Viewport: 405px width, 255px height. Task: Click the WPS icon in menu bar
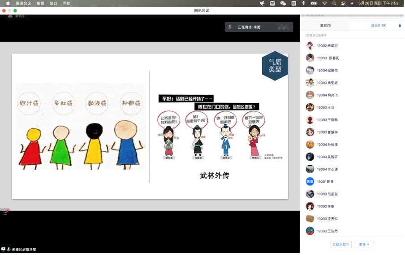click(272, 3)
